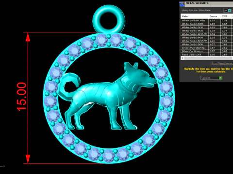Click the table's left scroll arrow
233x174 pixels.
pos(183,58)
